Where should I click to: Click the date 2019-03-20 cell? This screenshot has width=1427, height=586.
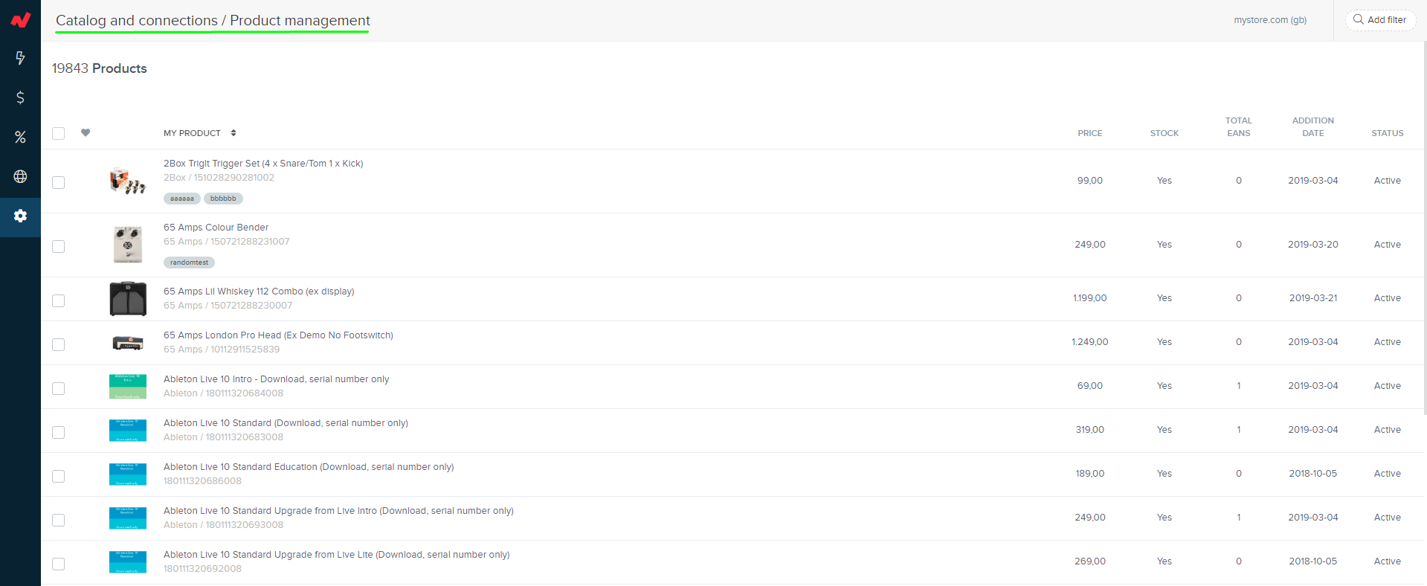(1312, 245)
